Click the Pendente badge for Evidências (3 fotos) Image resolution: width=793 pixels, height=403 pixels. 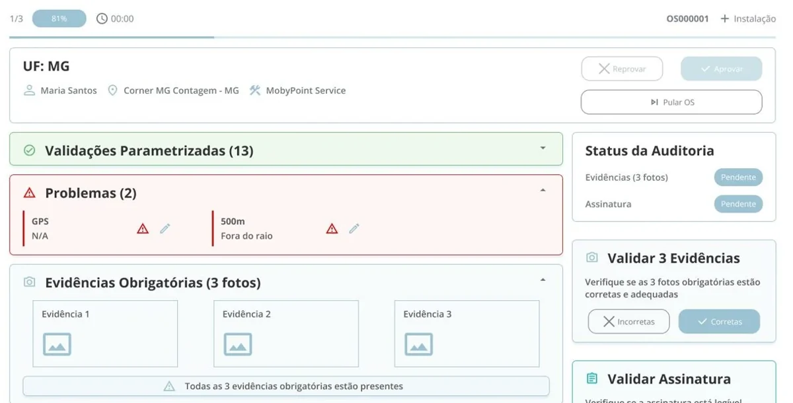coord(738,177)
